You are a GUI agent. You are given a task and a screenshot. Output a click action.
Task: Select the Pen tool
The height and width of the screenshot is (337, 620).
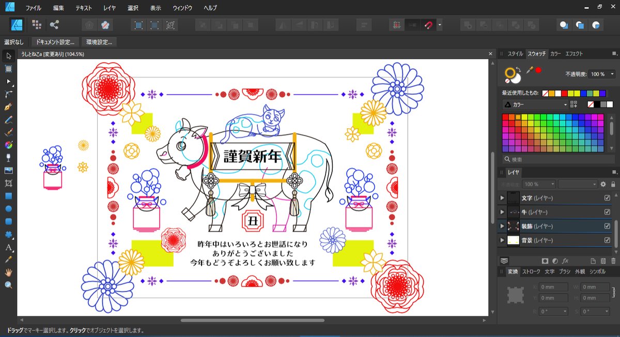8,107
